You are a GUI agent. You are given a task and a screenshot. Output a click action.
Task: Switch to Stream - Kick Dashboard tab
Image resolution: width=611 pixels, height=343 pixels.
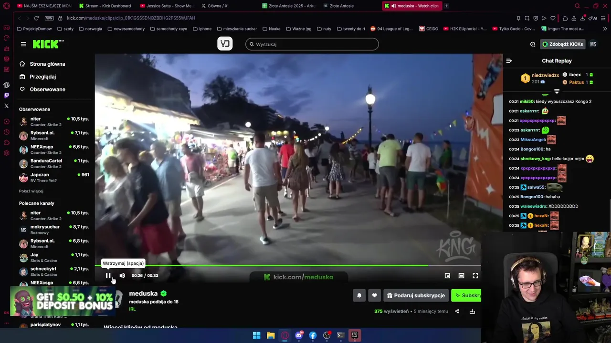[x=105, y=6]
